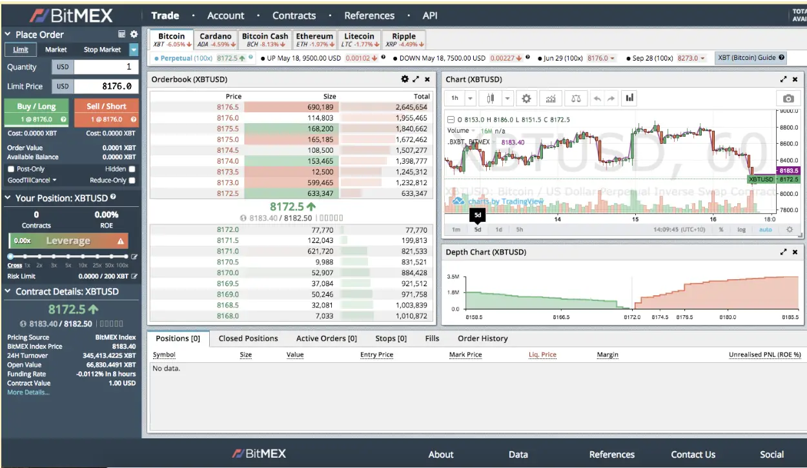The width and height of the screenshot is (807, 468).
Task: Open the More Details link
Action: pos(28,392)
